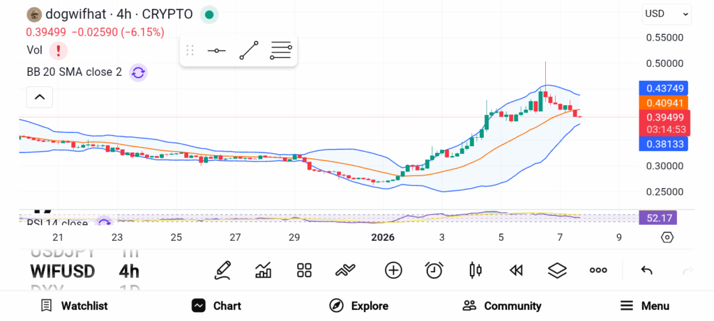Viewport: 714px width, 321px height.
Task: Click the green market status dot
Action: [209, 14]
